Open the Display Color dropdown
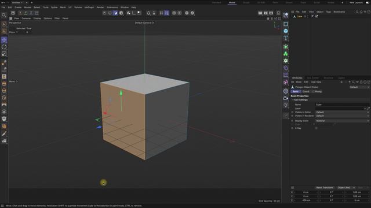This screenshot has width=371, height=208. tap(342, 121)
